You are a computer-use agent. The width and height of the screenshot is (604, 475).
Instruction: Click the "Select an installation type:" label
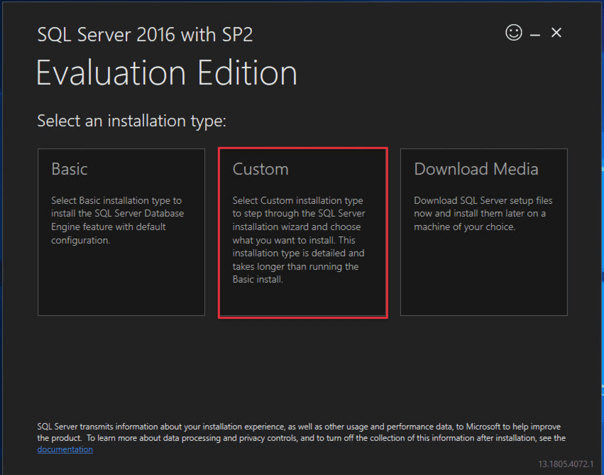pos(131,121)
